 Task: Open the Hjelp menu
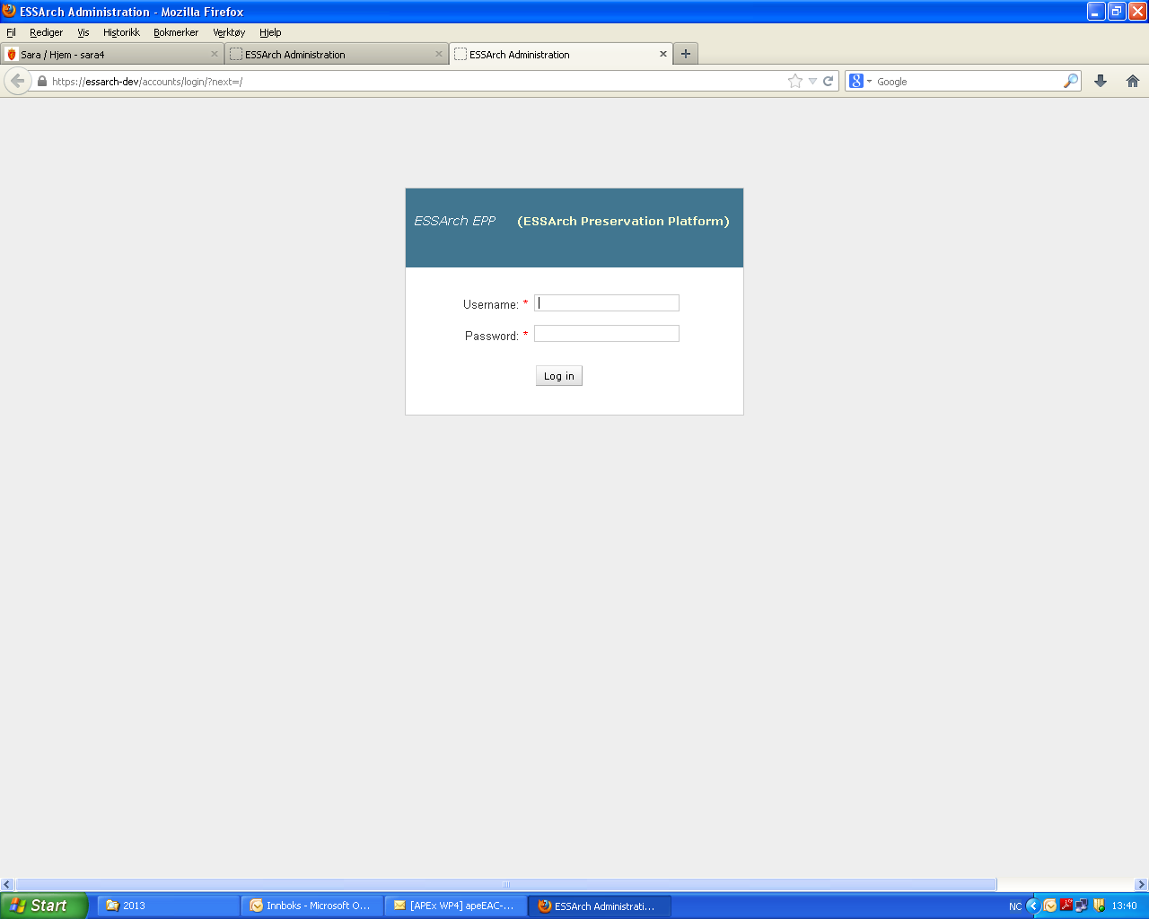(270, 32)
